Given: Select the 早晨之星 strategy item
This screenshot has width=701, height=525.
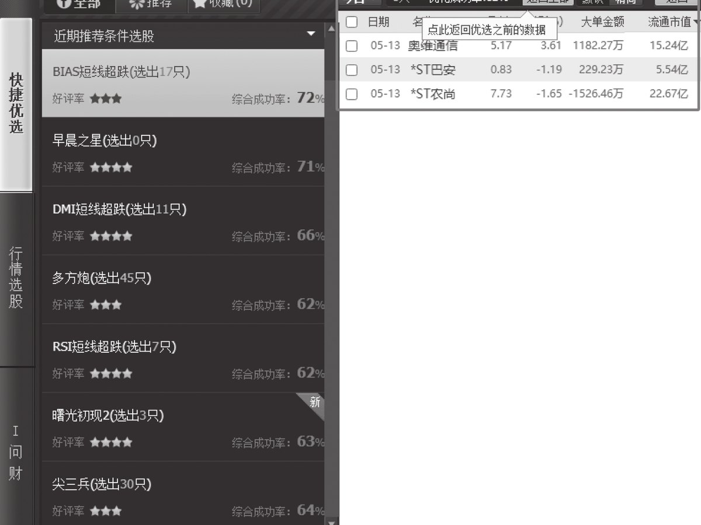Looking at the screenshot, I should [x=183, y=152].
